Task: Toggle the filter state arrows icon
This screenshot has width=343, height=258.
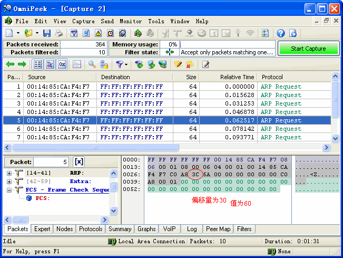Action: pyautogui.click(x=170, y=52)
